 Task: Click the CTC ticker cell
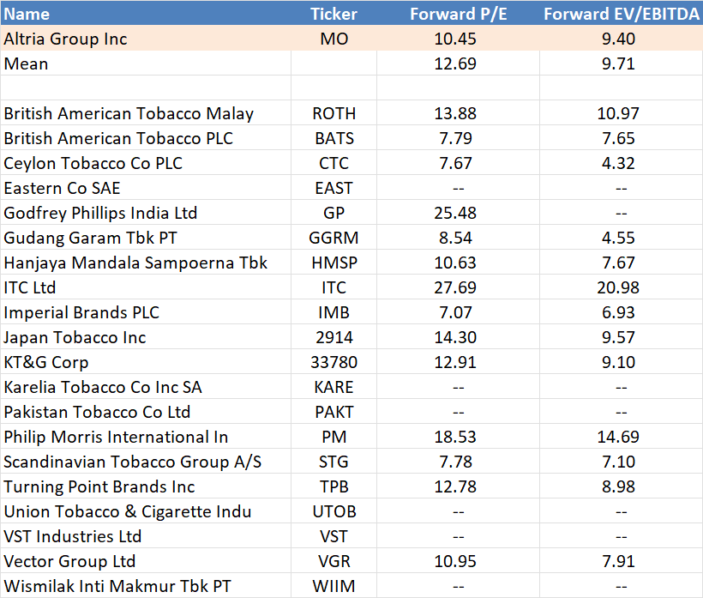(334, 163)
